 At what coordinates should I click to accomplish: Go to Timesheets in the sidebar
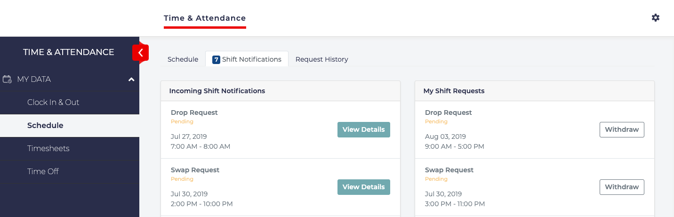point(48,148)
